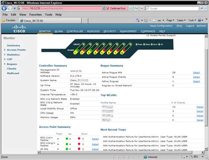This screenshot has width=209, height=160.
Task: Click the horizontal scrollbar right arrow
Action: [x=203, y=153]
